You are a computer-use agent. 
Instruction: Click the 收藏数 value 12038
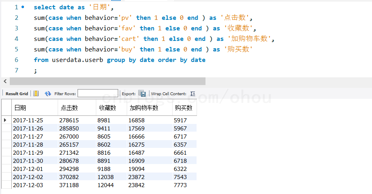click(x=106, y=177)
